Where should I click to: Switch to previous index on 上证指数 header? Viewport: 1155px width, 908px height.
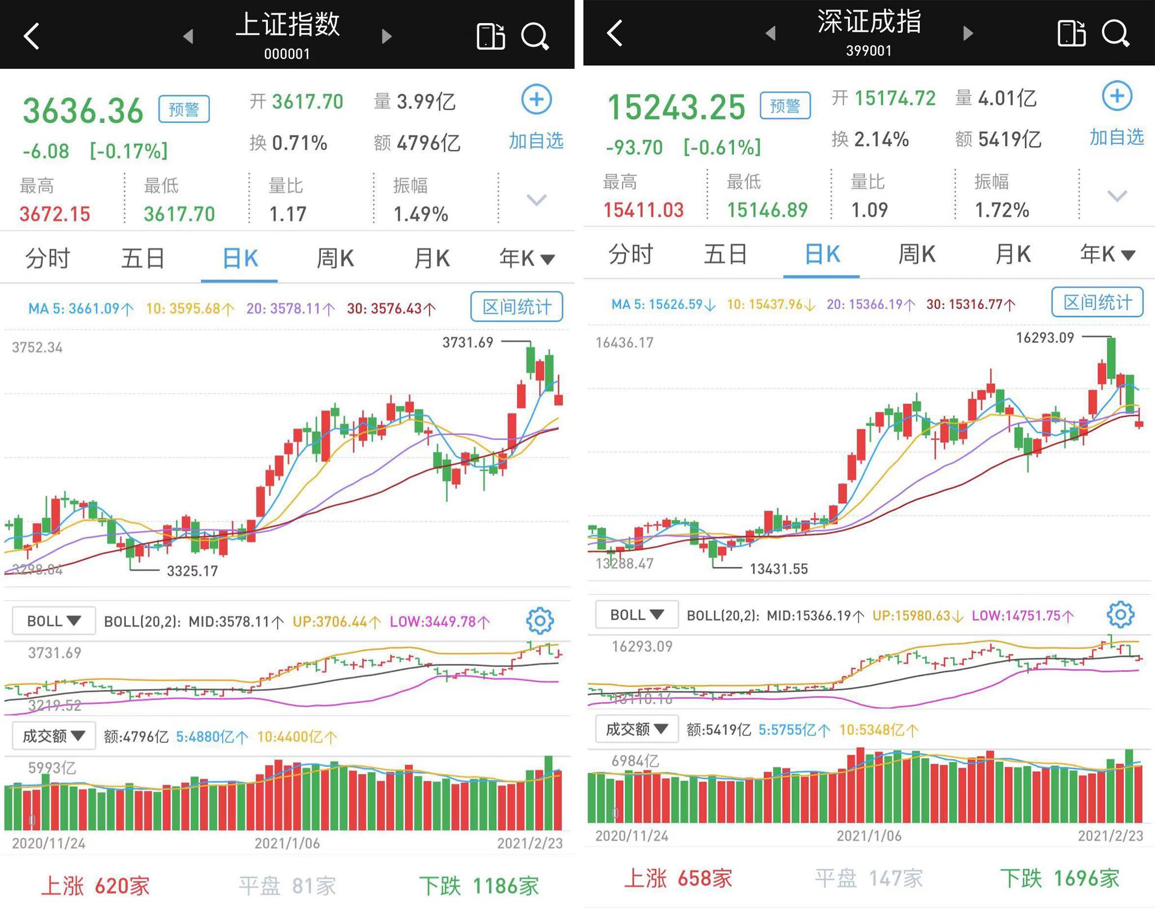click(x=188, y=37)
